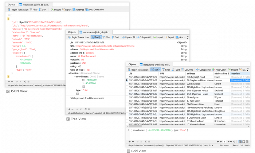Click Filter in the Grid View window toolbar
Viewport: 255px width, 153px height.
(166, 70)
